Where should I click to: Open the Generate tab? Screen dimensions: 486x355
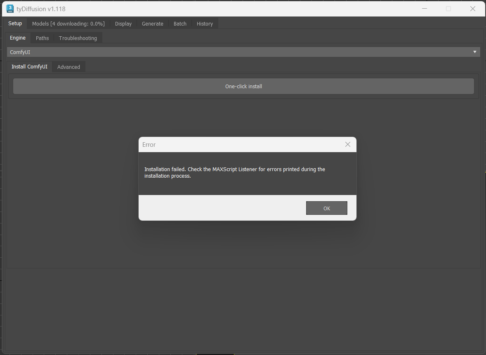(x=153, y=24)
